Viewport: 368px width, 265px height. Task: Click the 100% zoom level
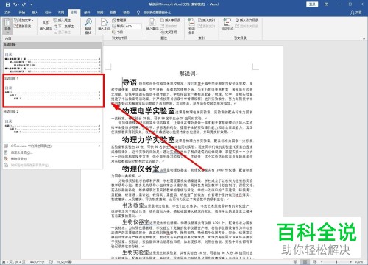click(358, 262)
